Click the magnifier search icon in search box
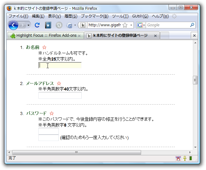Image resolution: width=206 pixels, height=170 pixels. point(192,25)
